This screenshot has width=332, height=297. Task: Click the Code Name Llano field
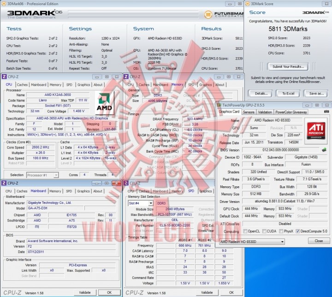click(x=43, y=100)
